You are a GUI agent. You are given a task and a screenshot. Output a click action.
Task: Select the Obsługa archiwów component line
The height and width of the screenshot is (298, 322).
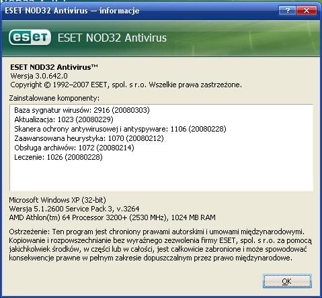click(74, 148)
